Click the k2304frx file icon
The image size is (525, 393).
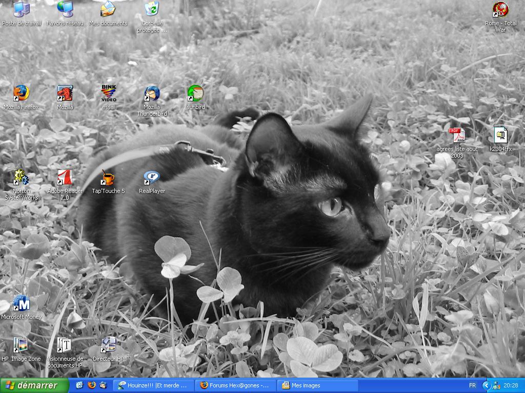(x=500, y=136)
